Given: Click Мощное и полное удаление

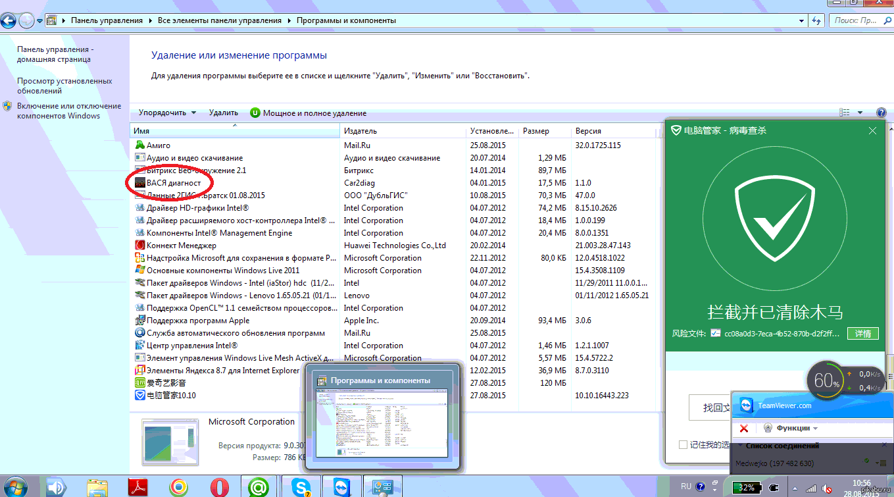Looking at the screenshot, I should [x=314, y=113].
